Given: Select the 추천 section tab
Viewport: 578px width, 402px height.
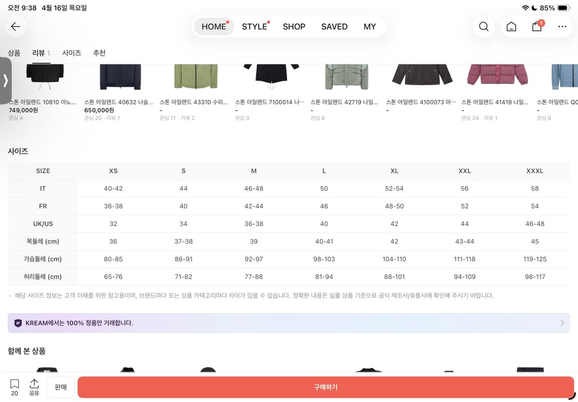Looking at the screenshot, I should (99, 53).
